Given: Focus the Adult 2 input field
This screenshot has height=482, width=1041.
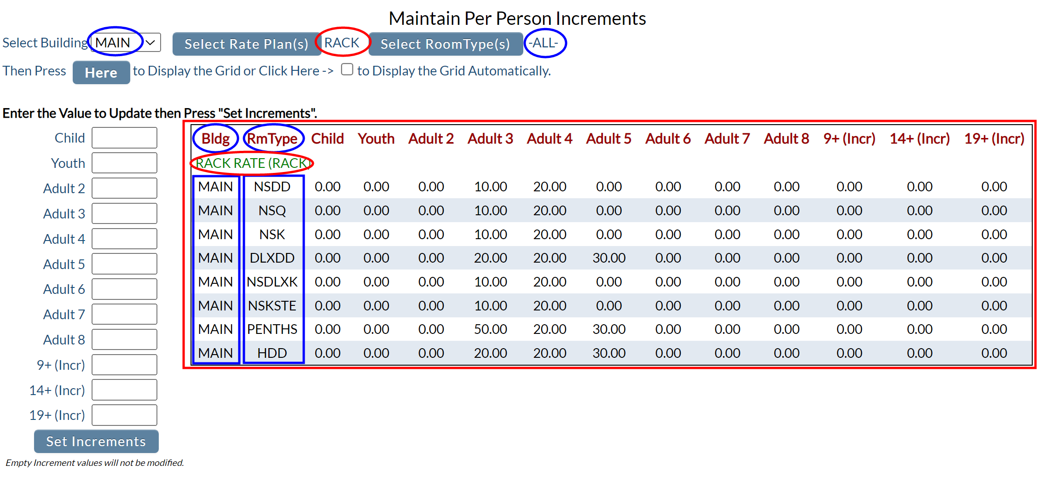Looking at the screenshot, I should 124,188.
